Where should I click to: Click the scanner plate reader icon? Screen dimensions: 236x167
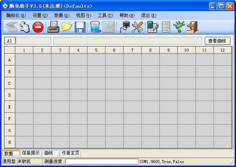pyautogui.click(x=11, y=27)
